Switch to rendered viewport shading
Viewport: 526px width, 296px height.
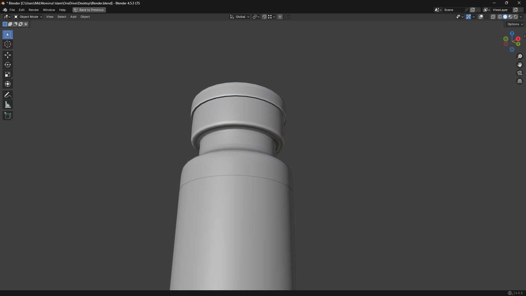tap(516, 17)
